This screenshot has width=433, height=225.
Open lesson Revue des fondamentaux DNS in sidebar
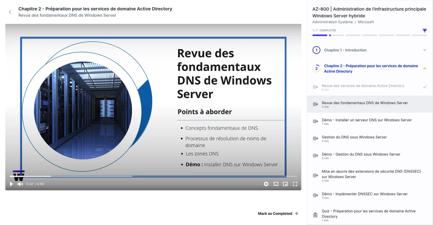pos(369,104)
